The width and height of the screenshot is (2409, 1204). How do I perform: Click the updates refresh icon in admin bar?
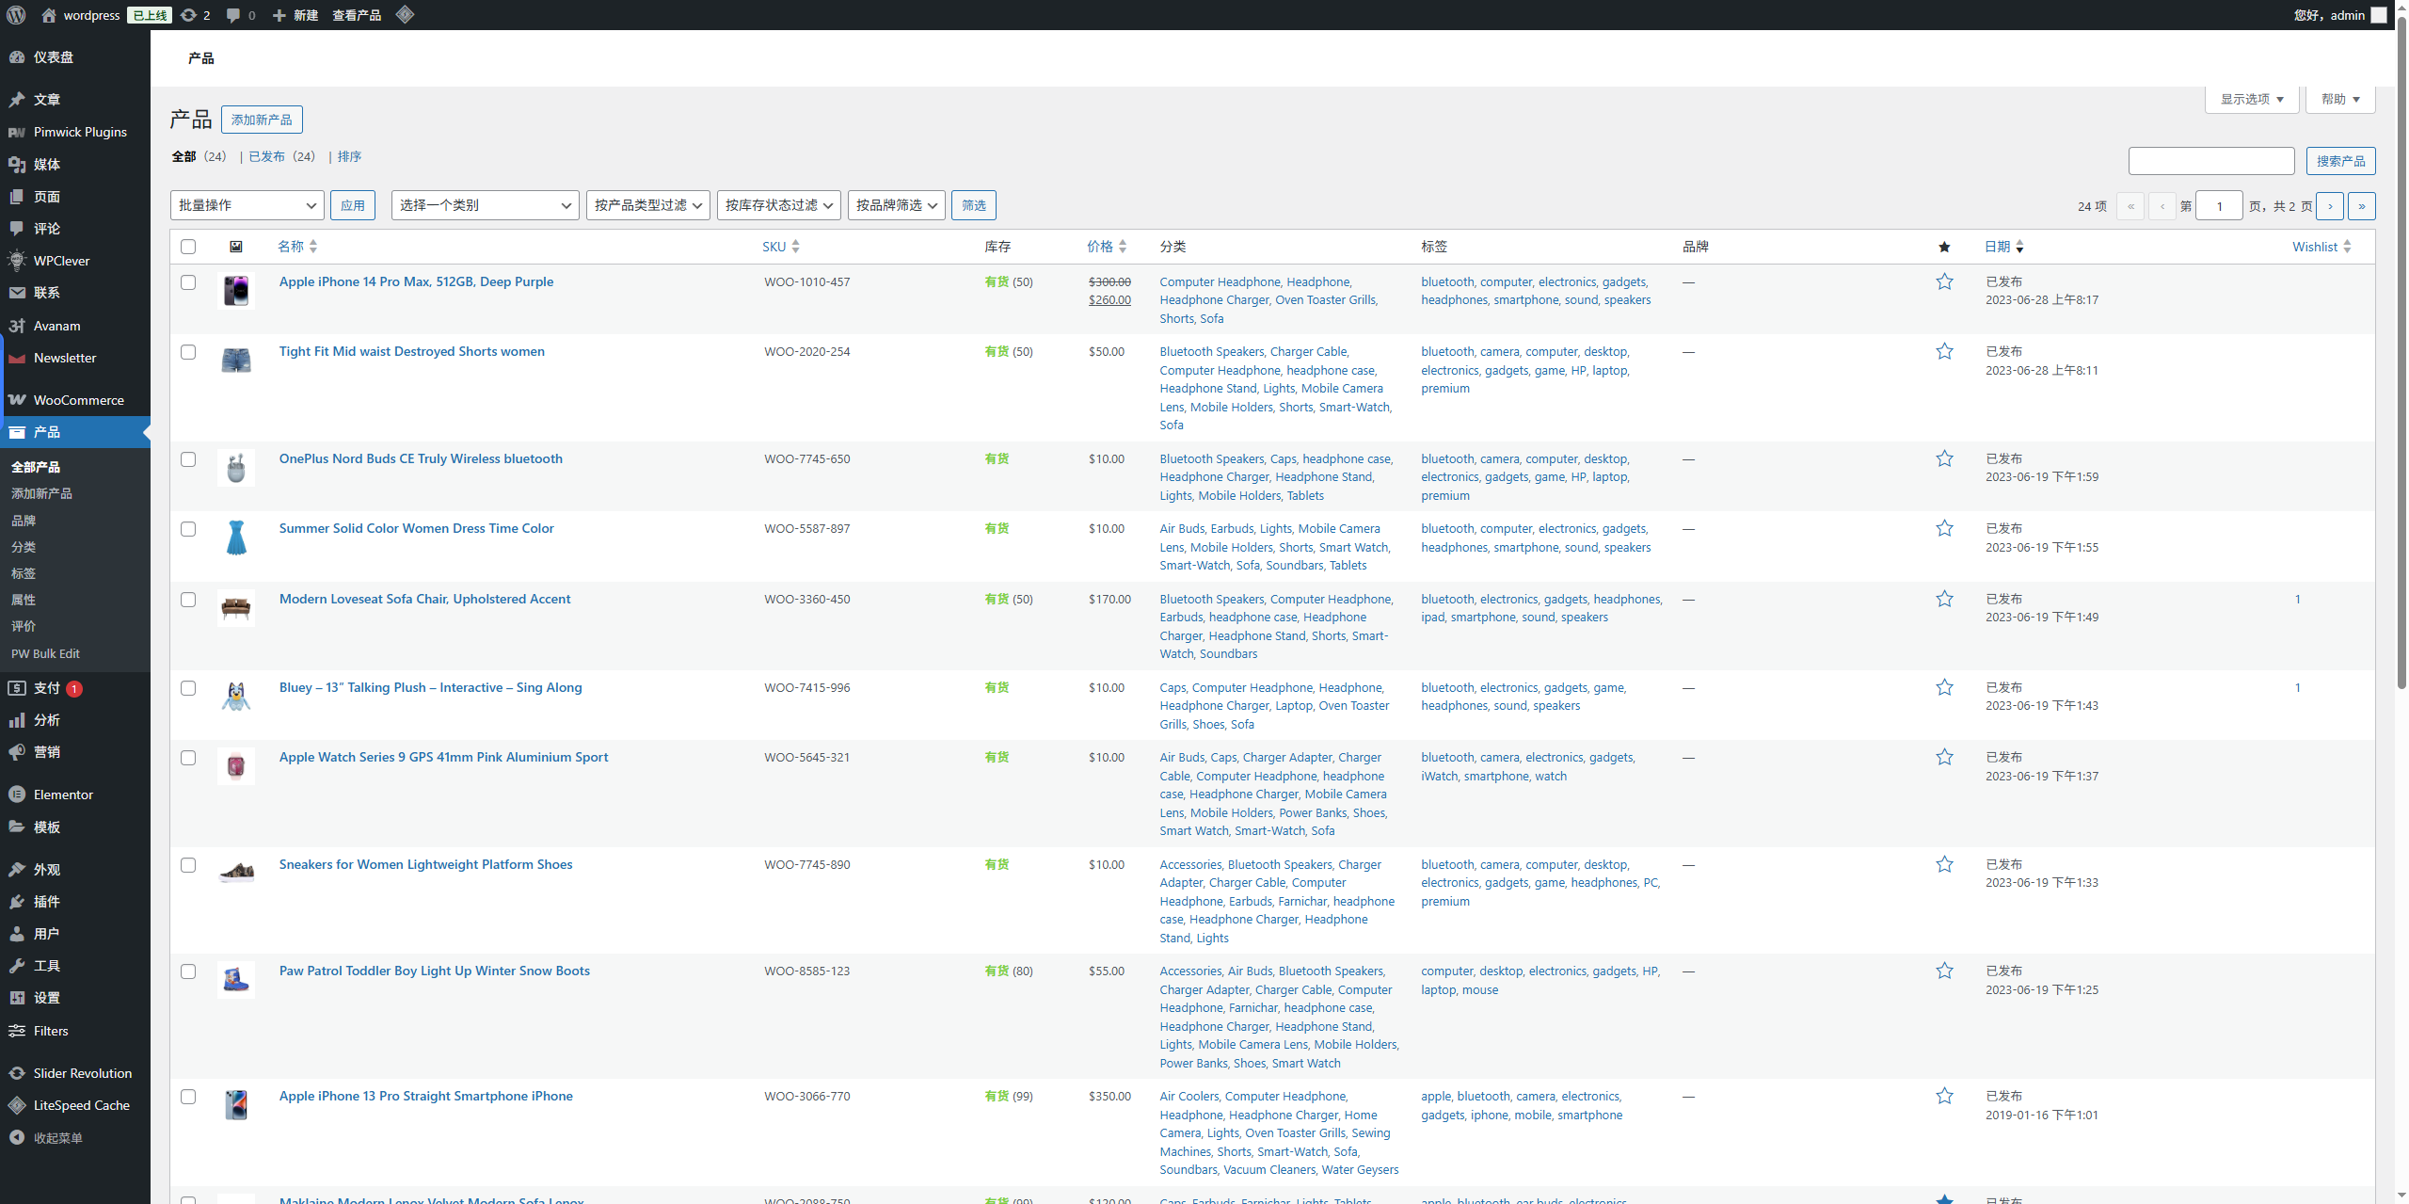(188, 15)
